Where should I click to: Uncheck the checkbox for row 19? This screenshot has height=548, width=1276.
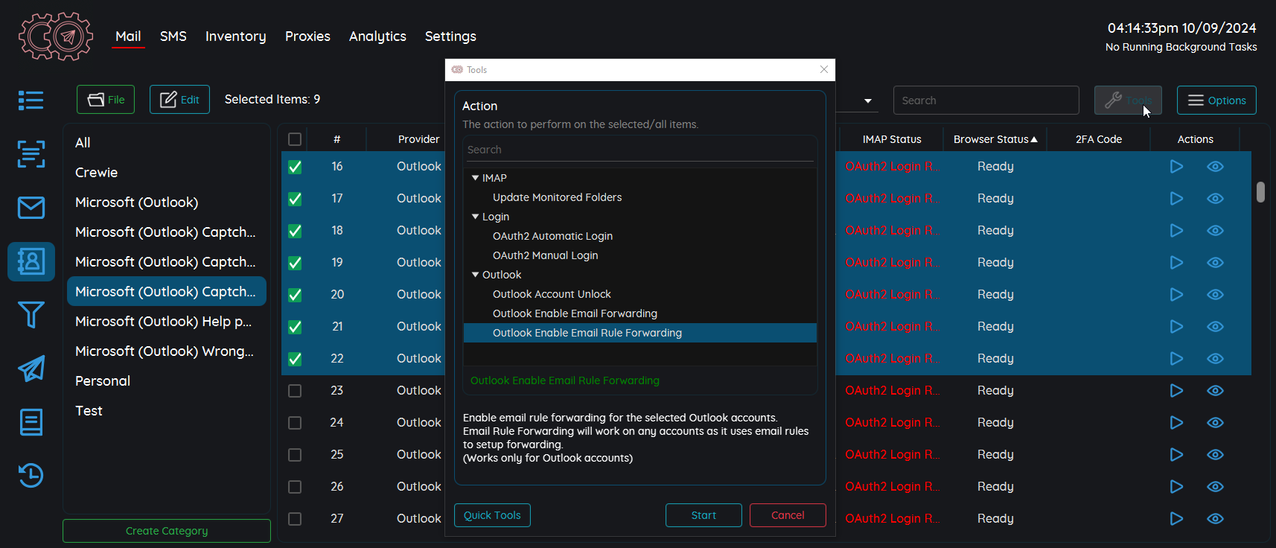pyautogui.click(x=295, y=263)
